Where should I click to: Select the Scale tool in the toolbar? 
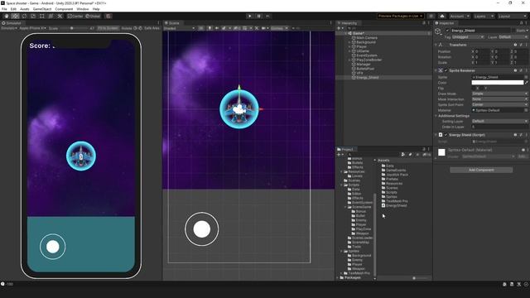point(33,16)
